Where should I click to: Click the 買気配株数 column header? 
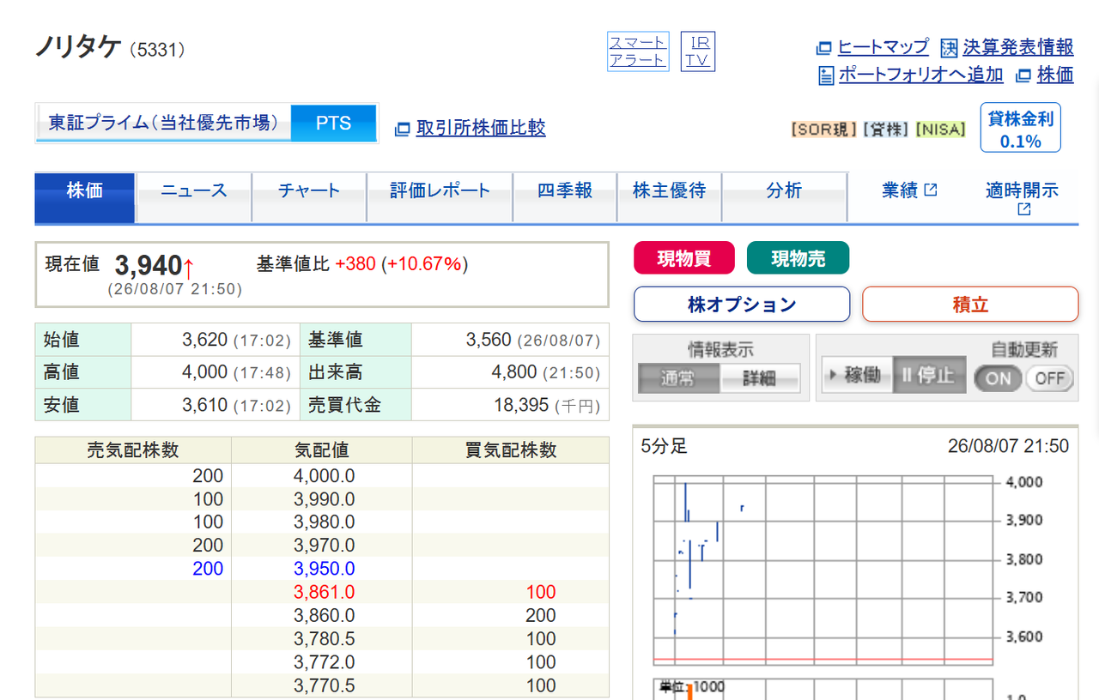click(x=511, y=450)
